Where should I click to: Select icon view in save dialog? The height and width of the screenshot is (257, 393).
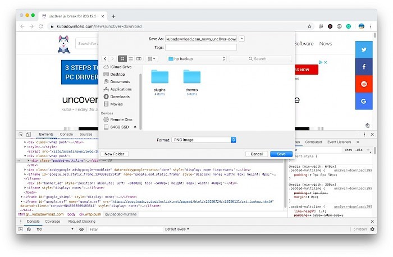pos(122,58)
